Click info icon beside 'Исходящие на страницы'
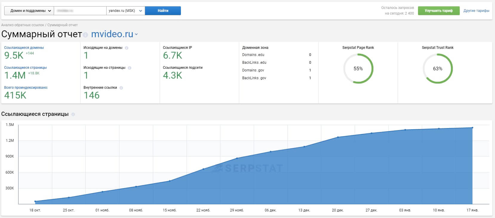The image size is (495, 218). [x=130, y=68]
